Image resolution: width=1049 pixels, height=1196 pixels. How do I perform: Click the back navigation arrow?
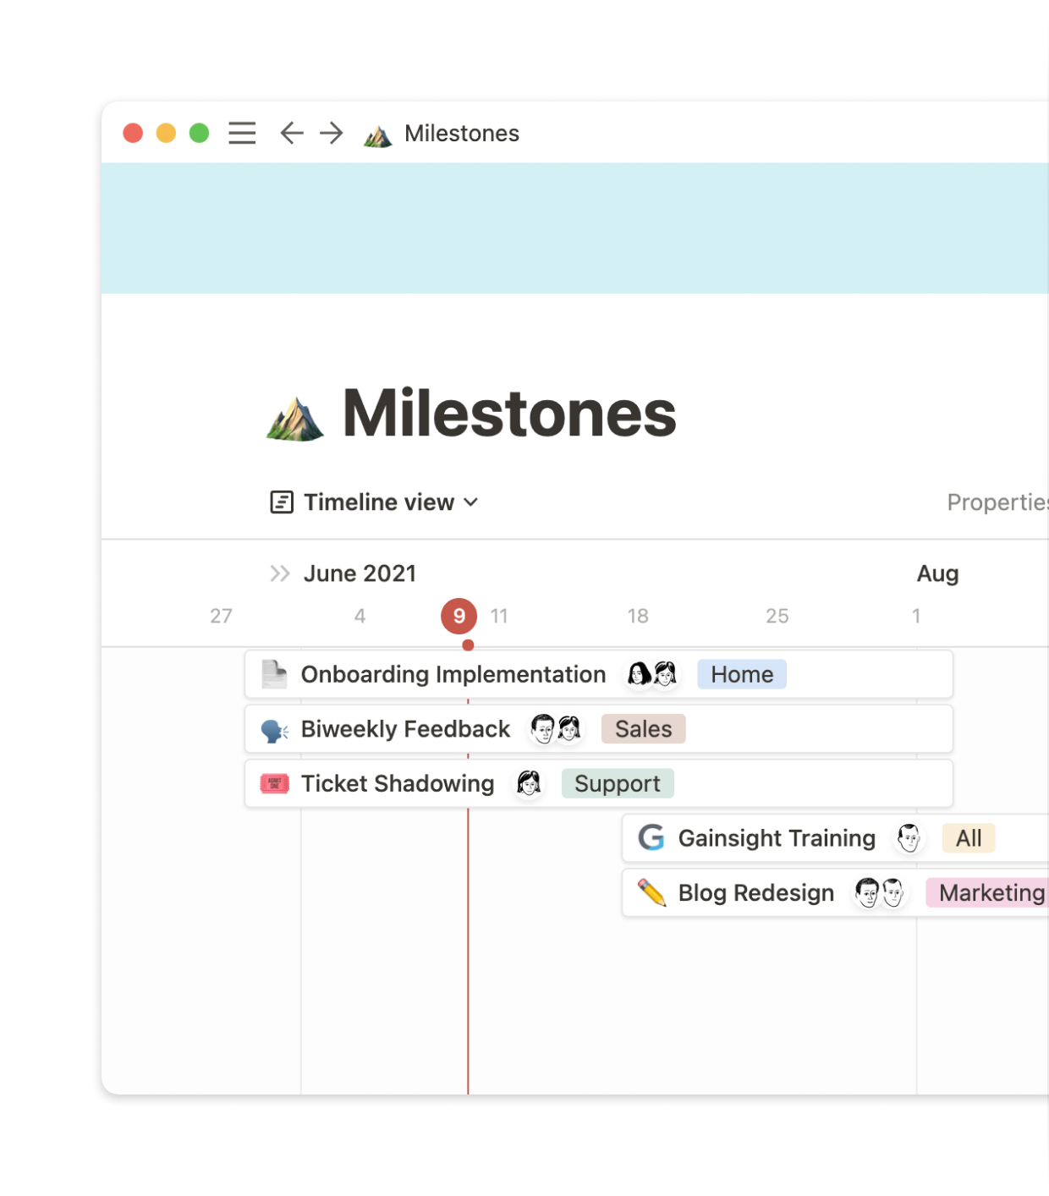coord(292,134)
